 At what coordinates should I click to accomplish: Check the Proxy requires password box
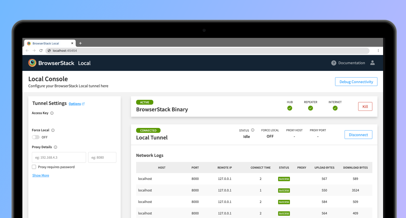(34, 167)
